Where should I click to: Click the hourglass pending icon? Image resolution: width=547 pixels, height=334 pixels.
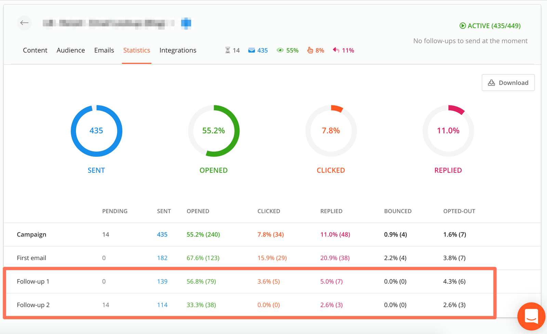coord(228,50)
